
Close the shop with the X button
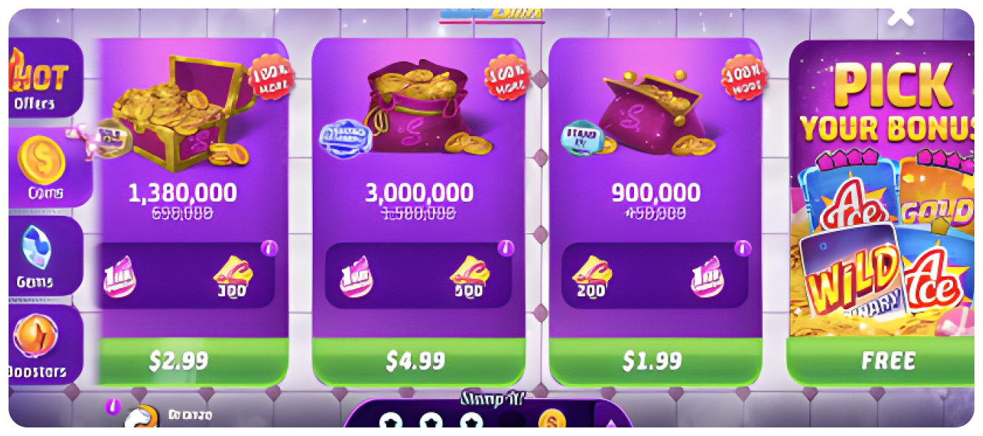click(900, 16)
